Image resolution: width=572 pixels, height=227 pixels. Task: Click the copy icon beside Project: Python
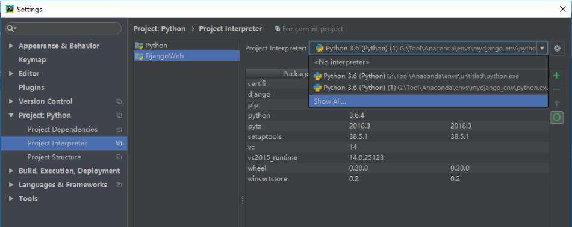point(119,115)
